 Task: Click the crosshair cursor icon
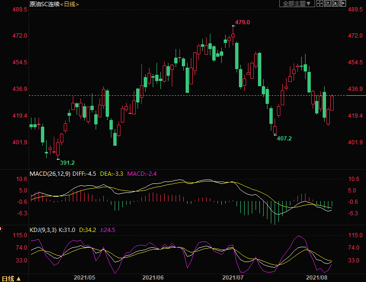[x=320, y=3]
